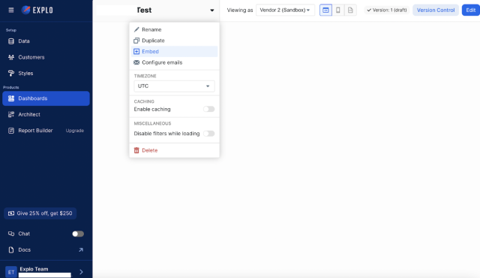The height and width of the screenshot is (278, 480).
Task: Click the Version Control button
Action: (x=436, y=10)
